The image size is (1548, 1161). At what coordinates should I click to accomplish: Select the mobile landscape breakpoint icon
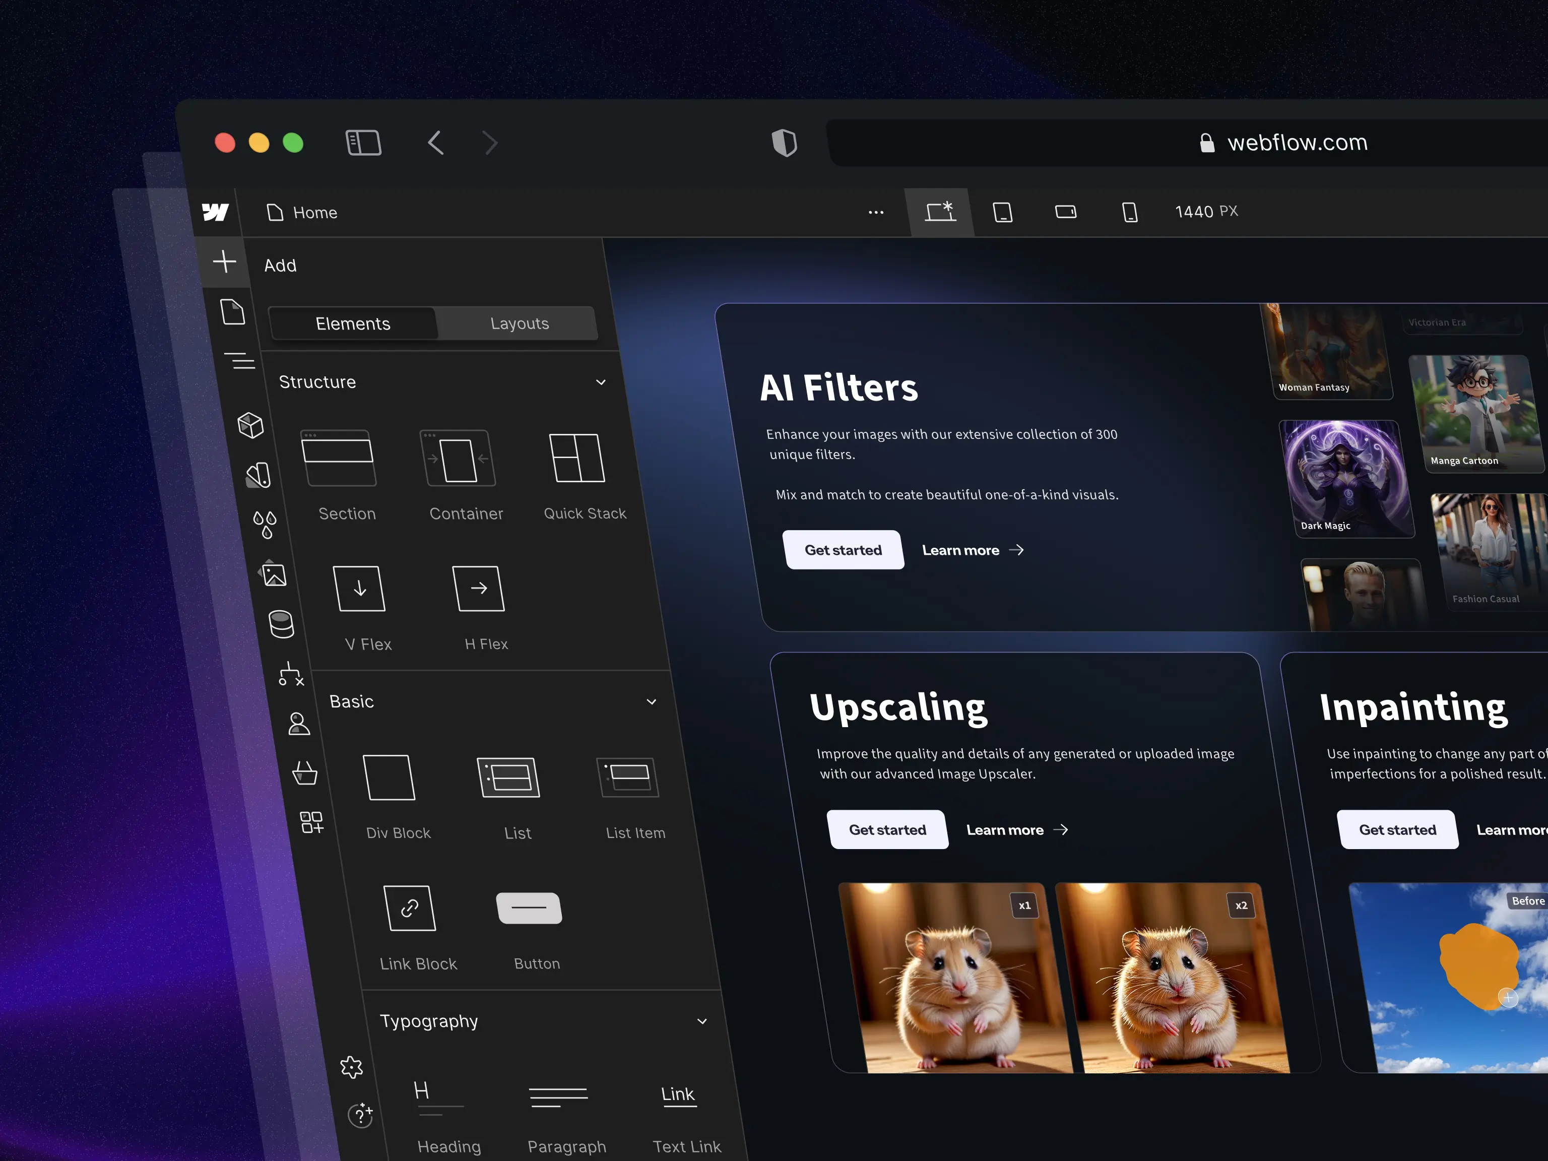1066,211
